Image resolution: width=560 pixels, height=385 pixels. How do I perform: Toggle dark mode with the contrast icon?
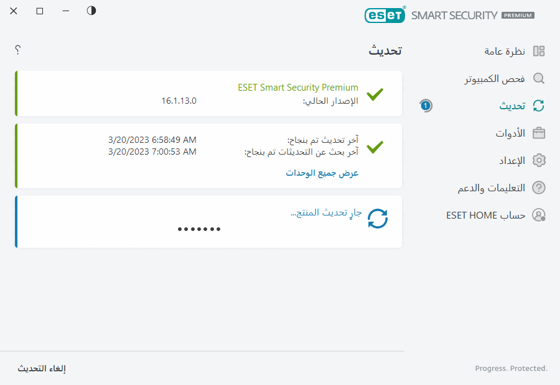click(91, 11)
